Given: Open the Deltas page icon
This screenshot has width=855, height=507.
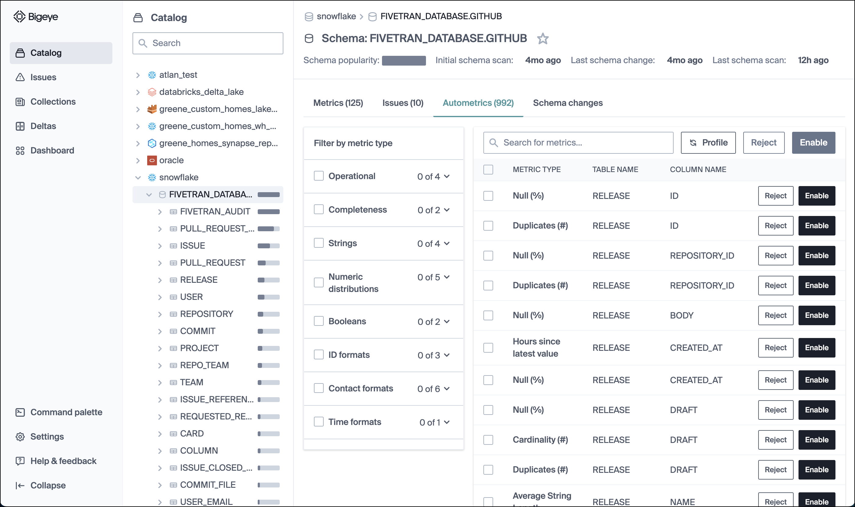Looking at the screenshot, I should (20, 126).
